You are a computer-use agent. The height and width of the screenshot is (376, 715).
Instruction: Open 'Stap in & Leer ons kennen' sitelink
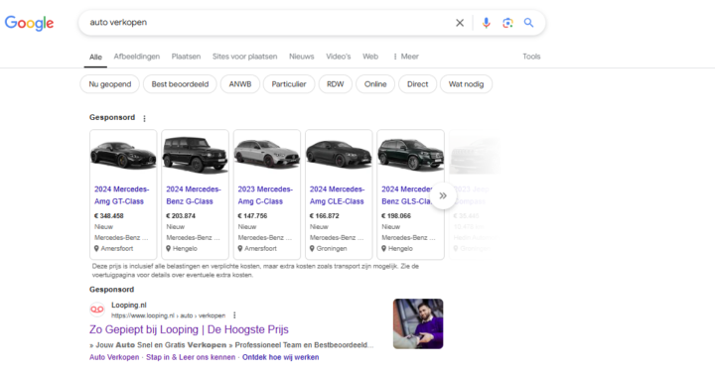tap(191, 357)
